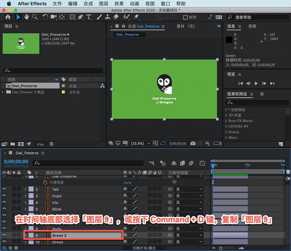Click the 8 bpc color depth button
This screenshot has height=251, width=291.
(41, 144)
